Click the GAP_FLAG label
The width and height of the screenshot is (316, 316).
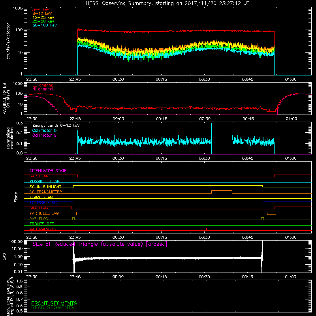coord(39,176)
